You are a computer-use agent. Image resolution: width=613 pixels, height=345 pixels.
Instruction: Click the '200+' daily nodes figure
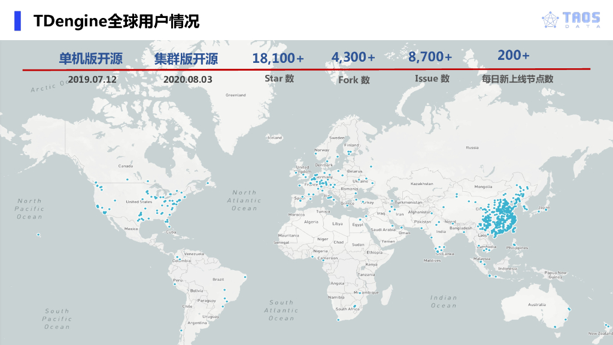pos(513,55)
